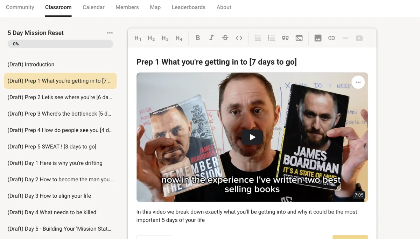Insert a video embed
The image size is (420, 239).
pyautogui.click(x=359, y=38)
